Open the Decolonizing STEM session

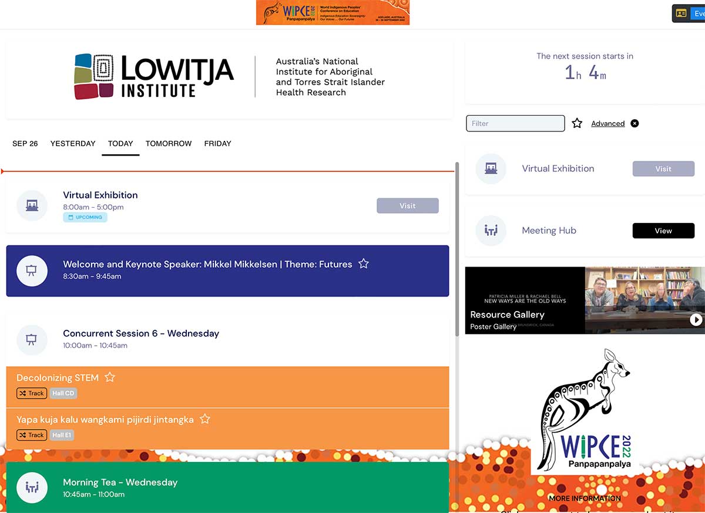(x=58, y=377)
